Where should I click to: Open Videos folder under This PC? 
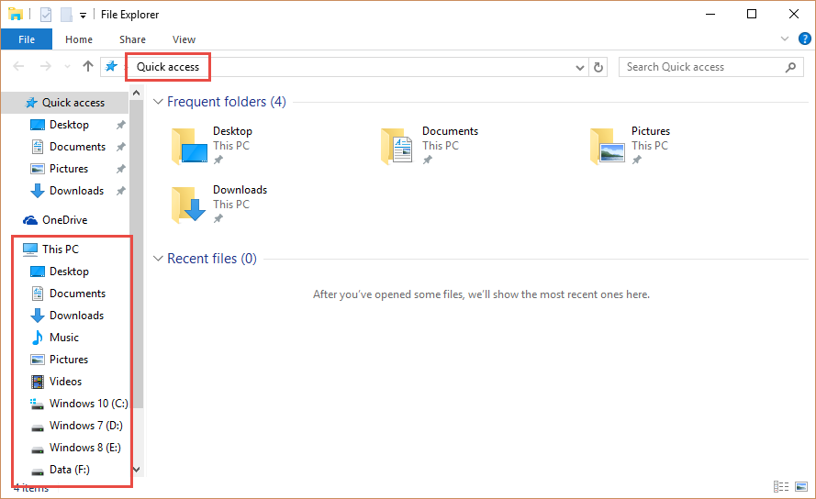point(65,382)
